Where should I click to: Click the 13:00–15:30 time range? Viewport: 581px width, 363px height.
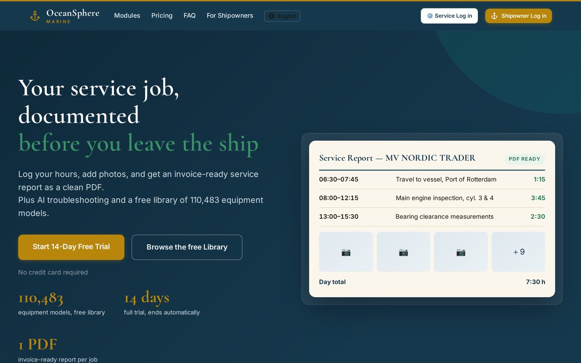pos(339,216)
